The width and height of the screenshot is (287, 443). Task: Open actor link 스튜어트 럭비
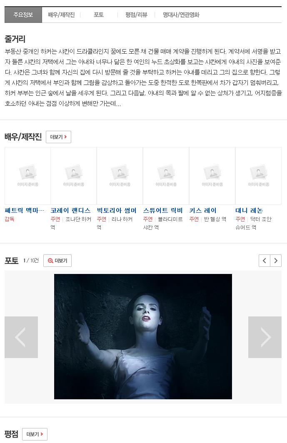coord(163,211)
